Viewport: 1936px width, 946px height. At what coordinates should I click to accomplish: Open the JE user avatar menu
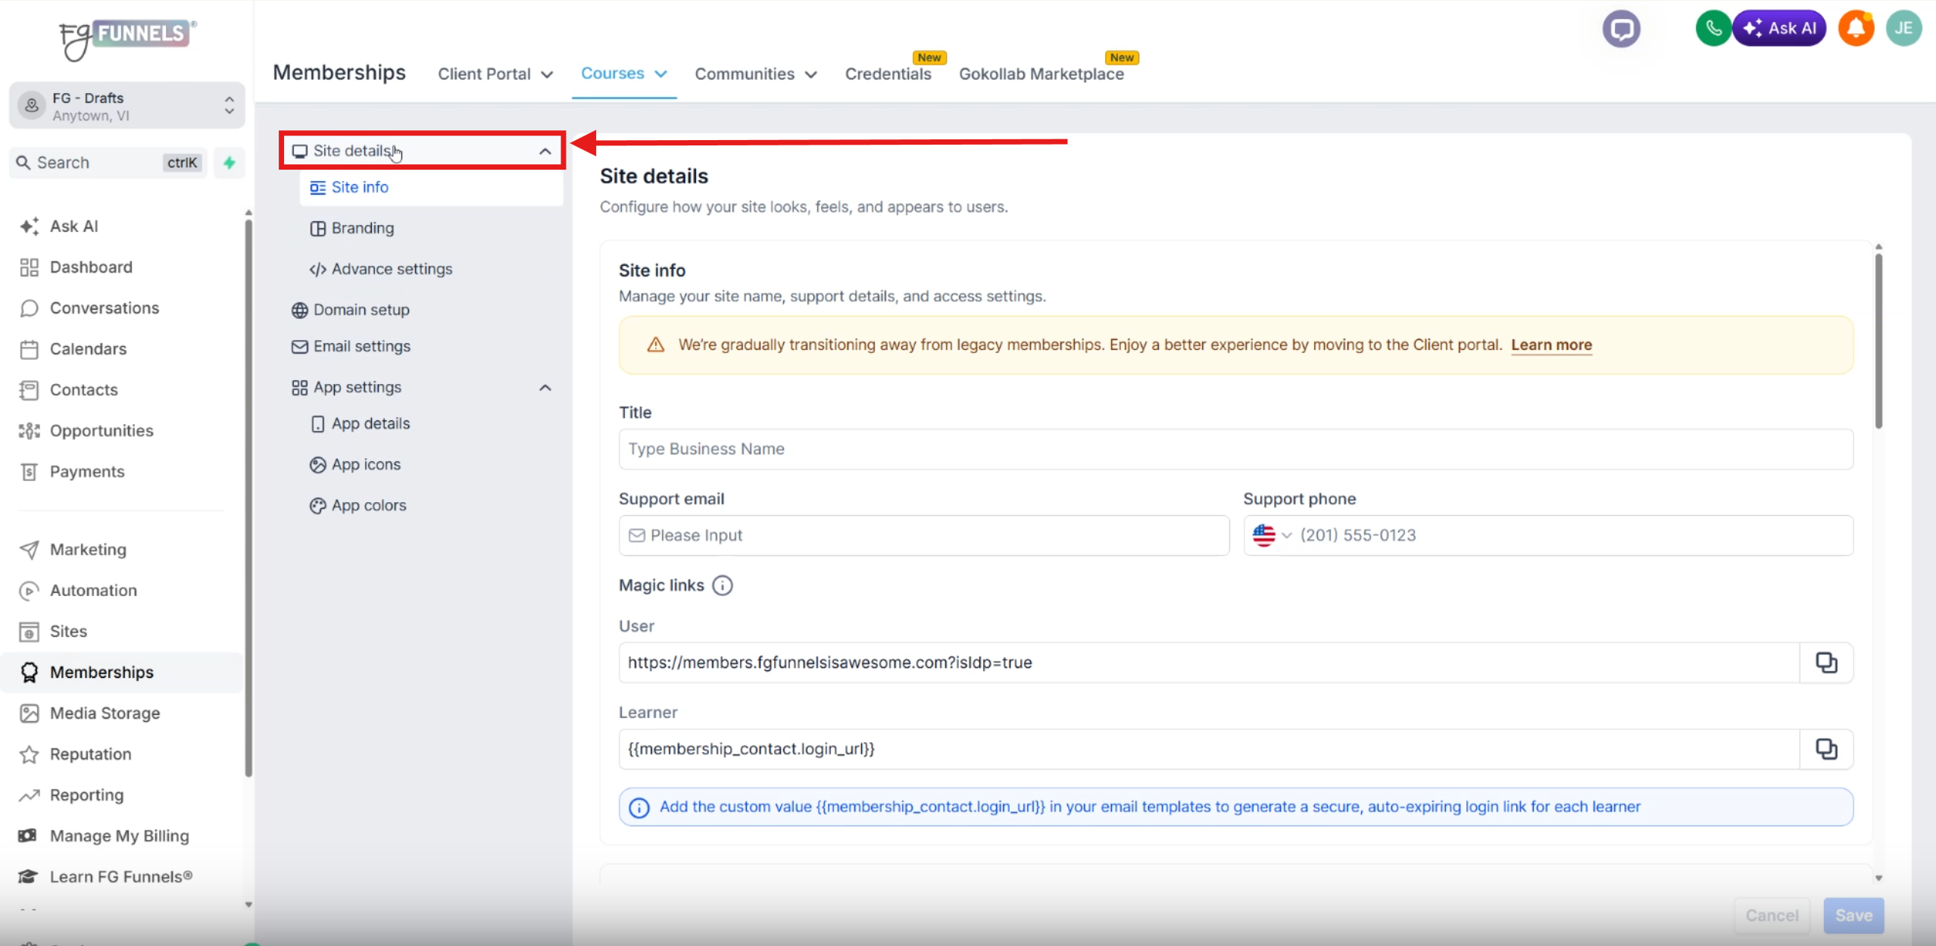click(1903, 29)
